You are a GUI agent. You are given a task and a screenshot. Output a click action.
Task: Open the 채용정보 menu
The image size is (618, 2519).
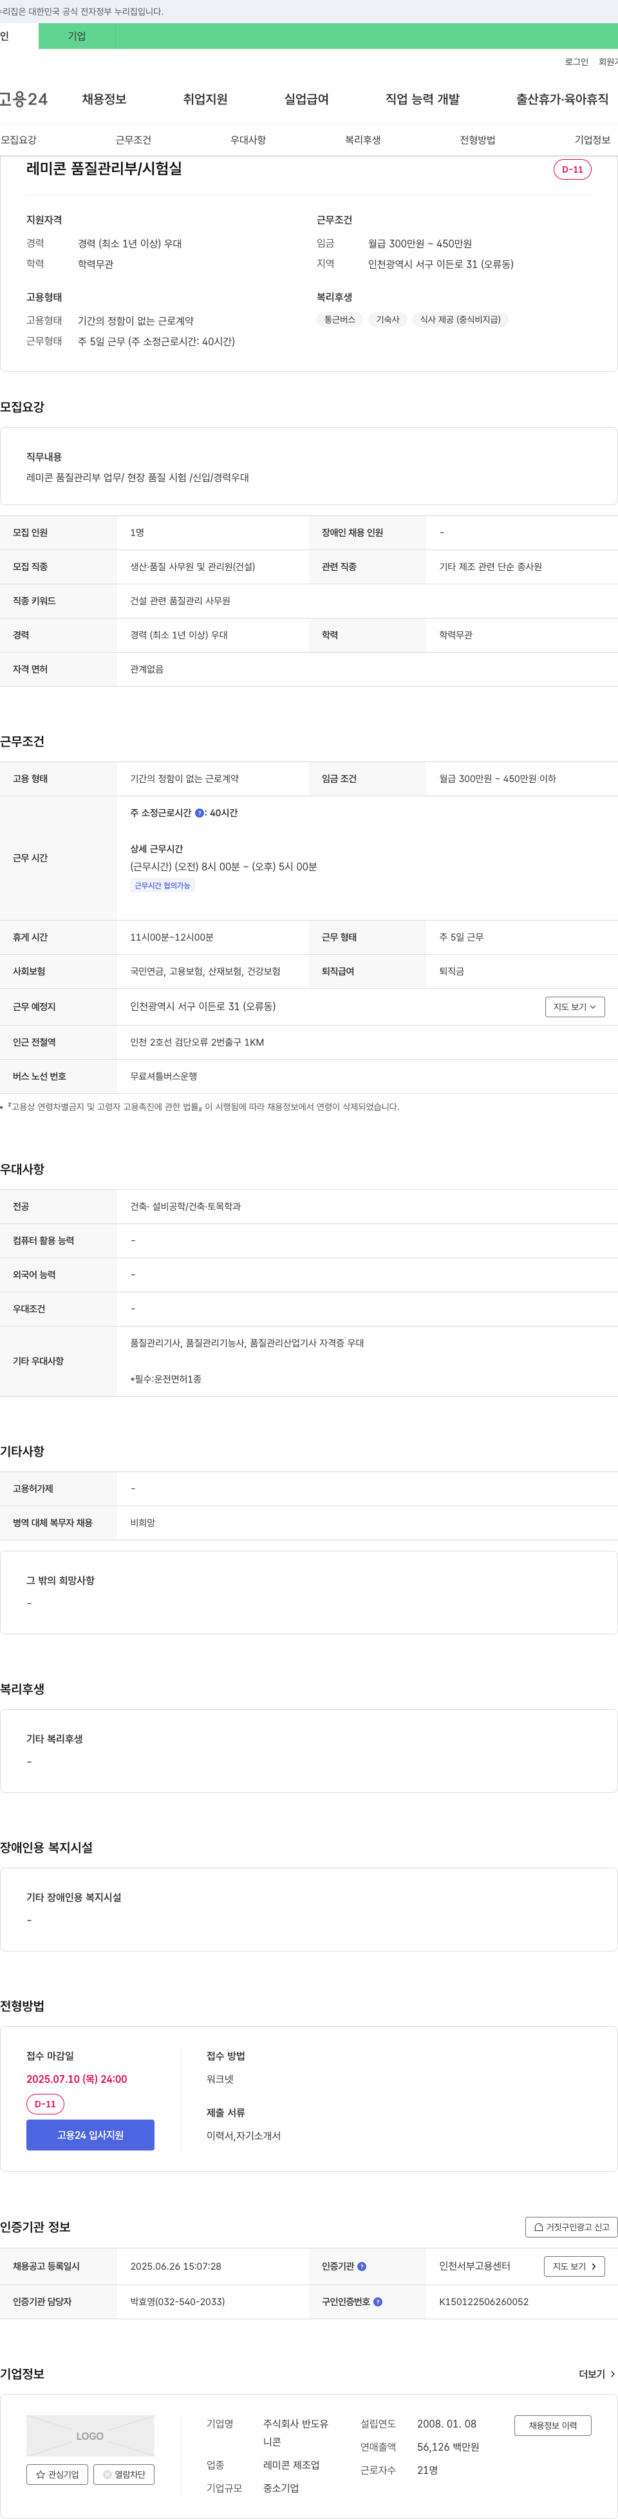coord(104,99)
